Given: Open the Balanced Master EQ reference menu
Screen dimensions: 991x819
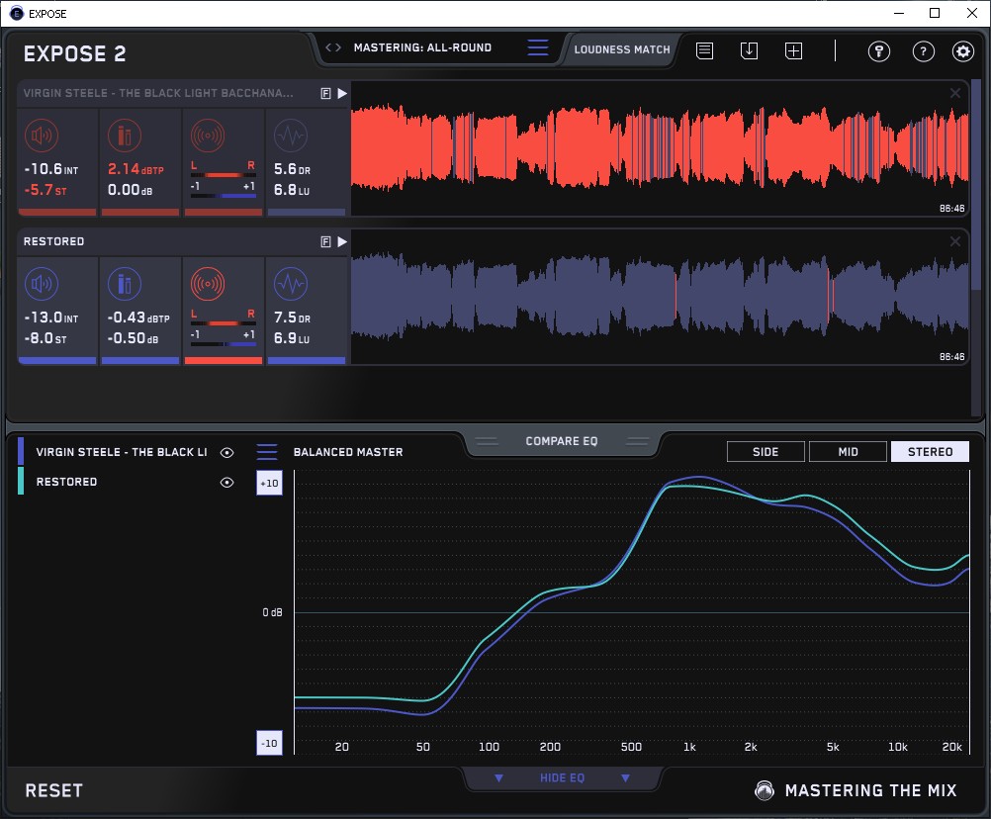Looking at the screenshot, I should click(267, 452).
